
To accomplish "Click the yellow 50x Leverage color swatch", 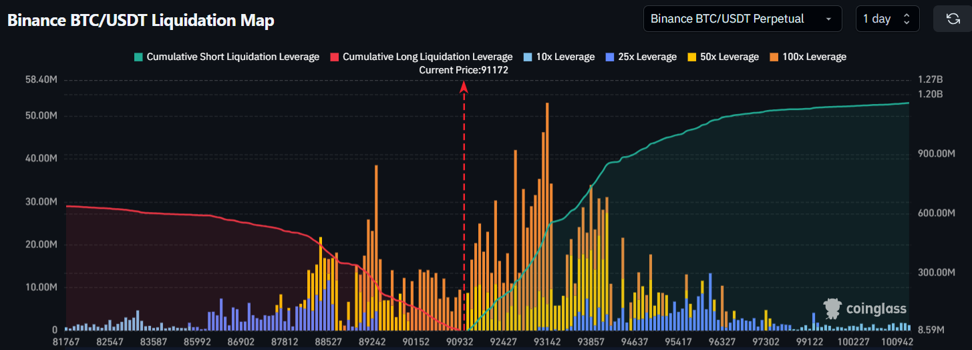I will coord(691,57).
